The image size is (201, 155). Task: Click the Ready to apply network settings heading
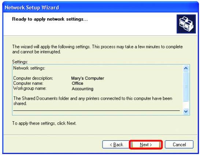[x=50, y=19]
